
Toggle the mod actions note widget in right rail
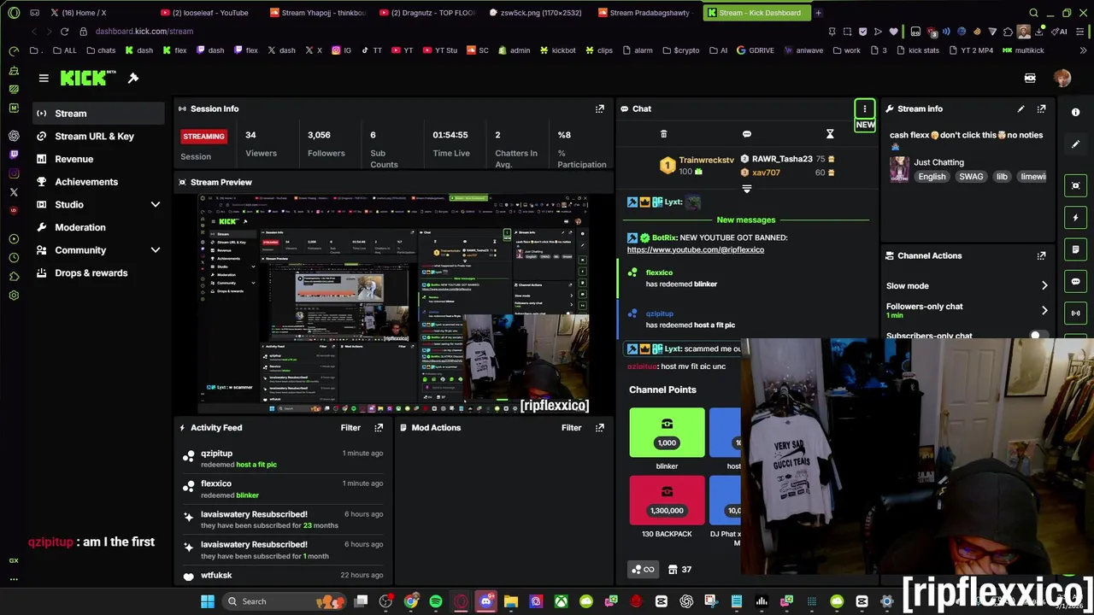(x=1075, y=249)
